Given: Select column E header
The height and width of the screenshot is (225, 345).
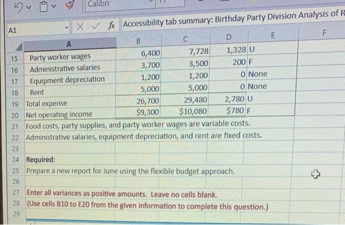Looking at the screenshot, I should 273,35.
